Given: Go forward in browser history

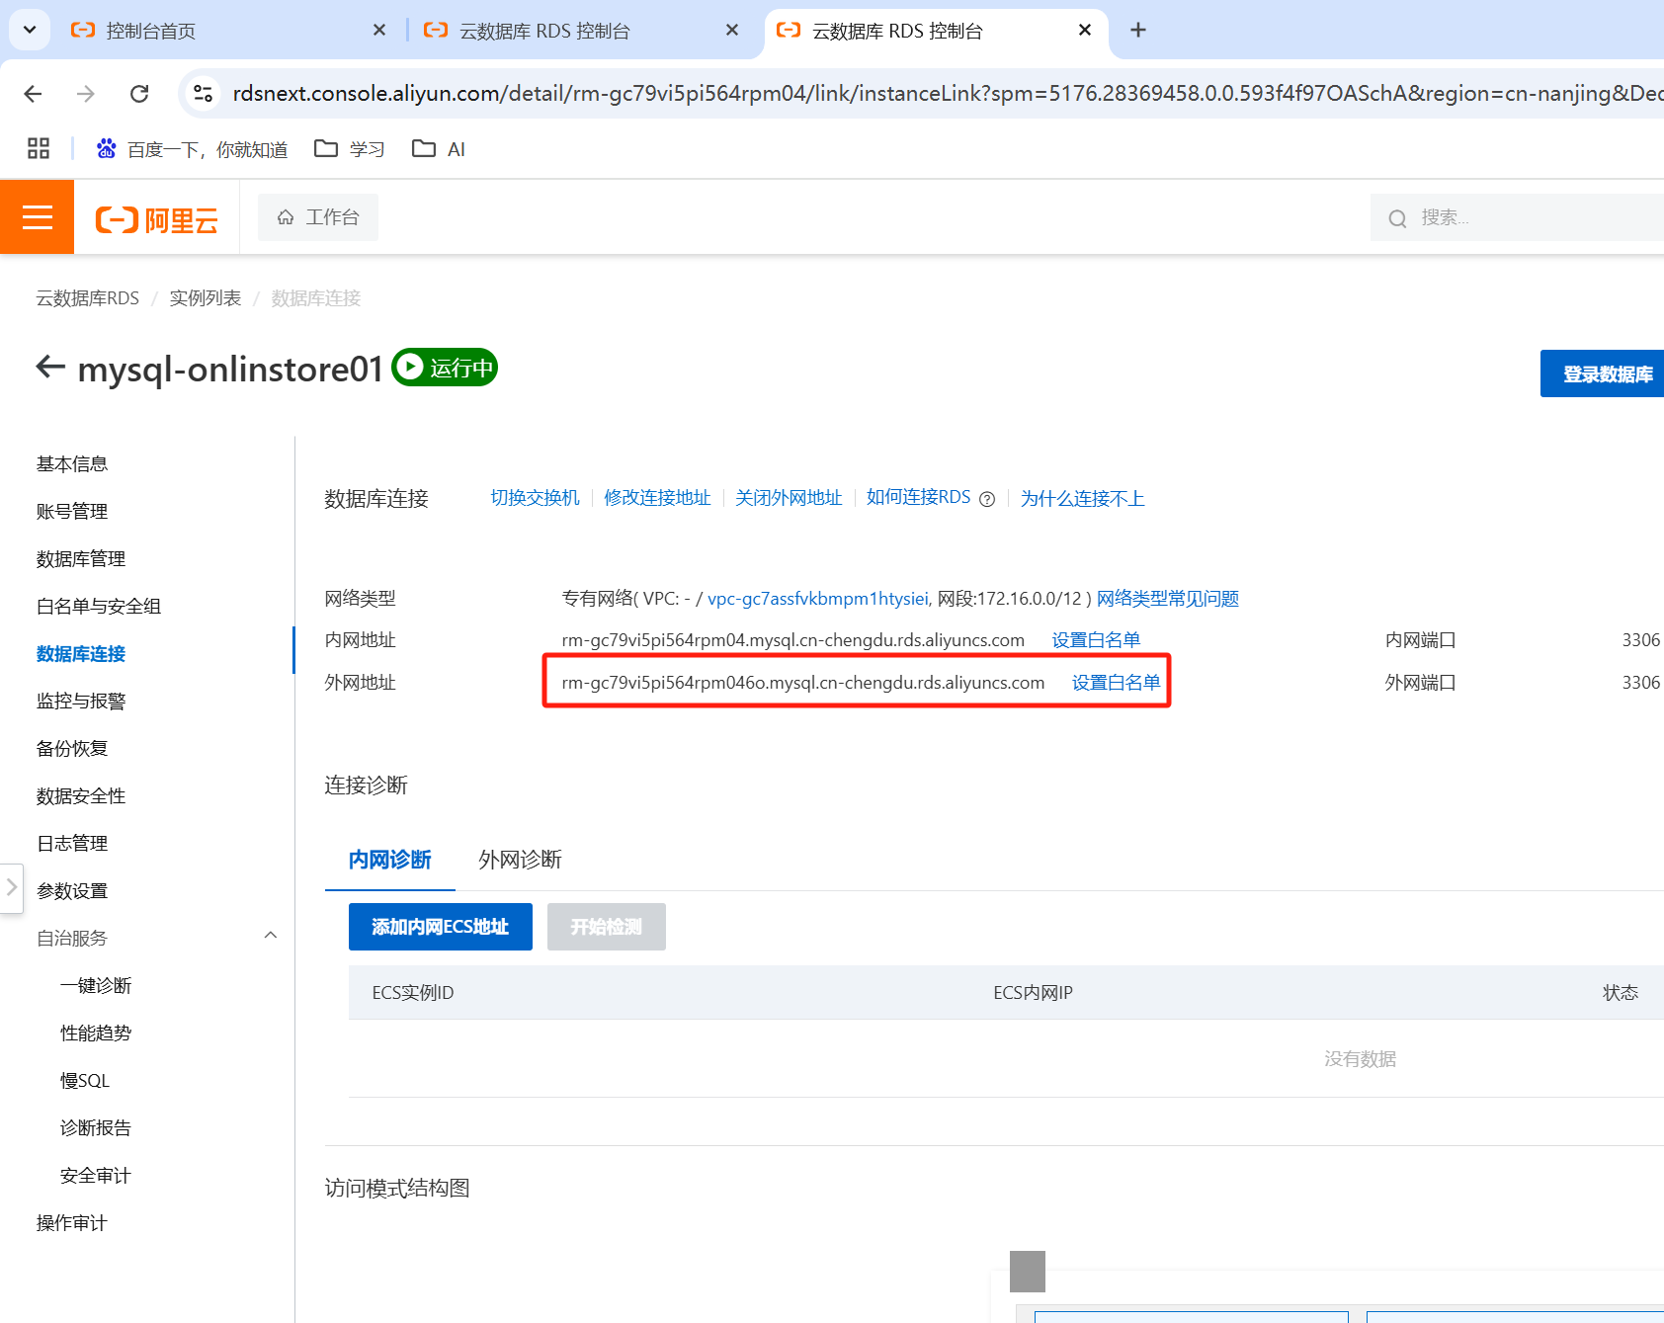Looking at the screenshot, I should click(x=86, y=94).
